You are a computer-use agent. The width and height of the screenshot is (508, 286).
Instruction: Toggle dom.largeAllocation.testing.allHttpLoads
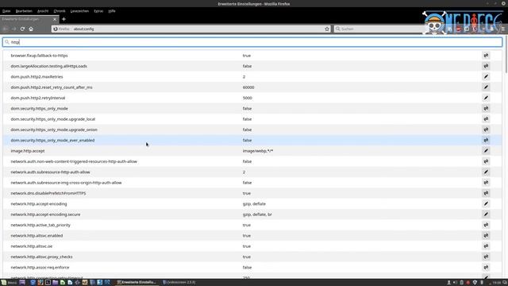click(x=486, y=66)
